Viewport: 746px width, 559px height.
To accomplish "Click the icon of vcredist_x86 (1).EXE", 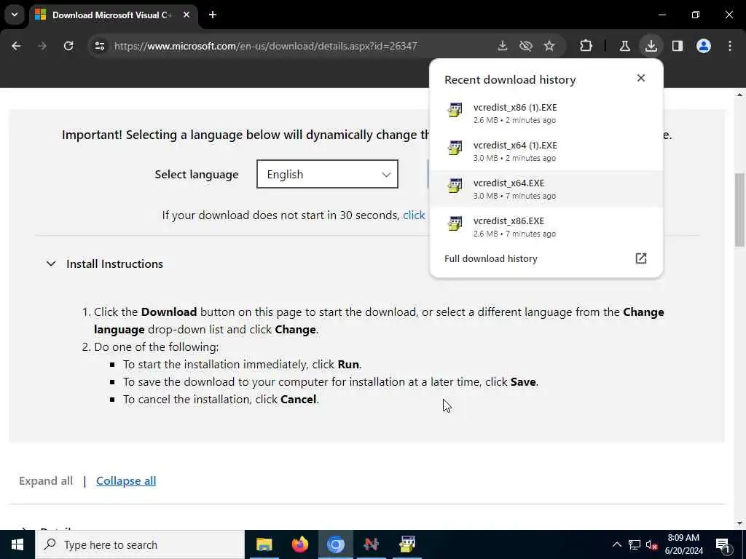I will [455, 110].
